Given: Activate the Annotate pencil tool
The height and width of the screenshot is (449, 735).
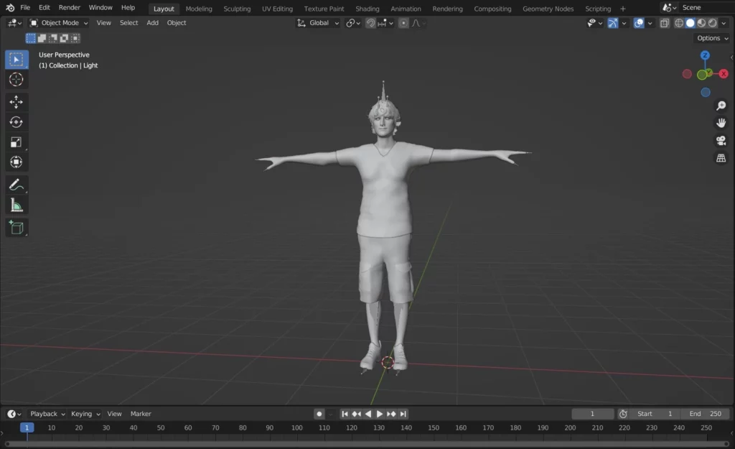Looking at the screenshot, I should (x=17, y=185).
